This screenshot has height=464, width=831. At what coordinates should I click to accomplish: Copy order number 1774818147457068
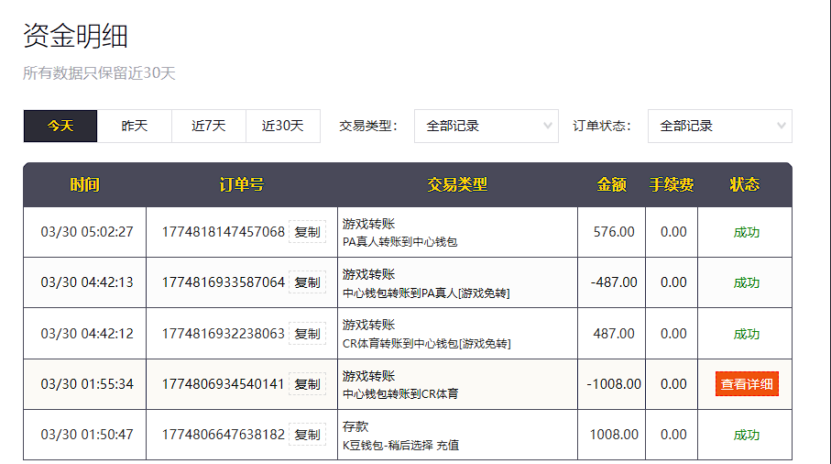coord(307,232)
